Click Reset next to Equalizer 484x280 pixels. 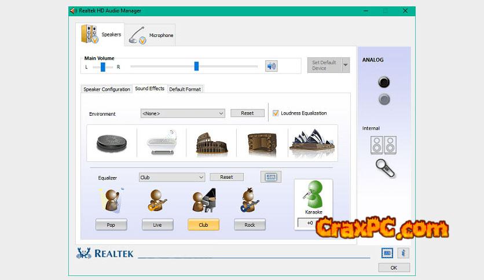click(226, 177)
